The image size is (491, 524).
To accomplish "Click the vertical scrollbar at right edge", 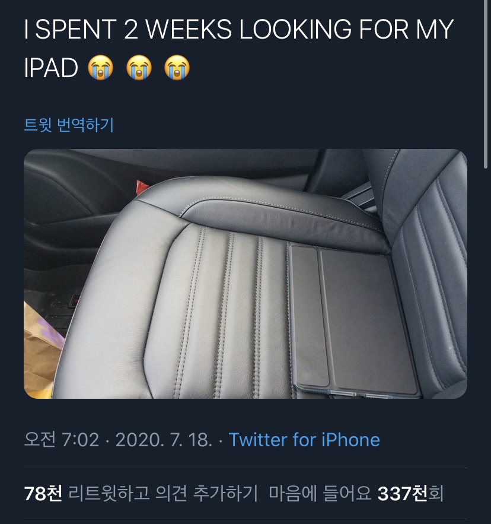I will click(486, 84).
